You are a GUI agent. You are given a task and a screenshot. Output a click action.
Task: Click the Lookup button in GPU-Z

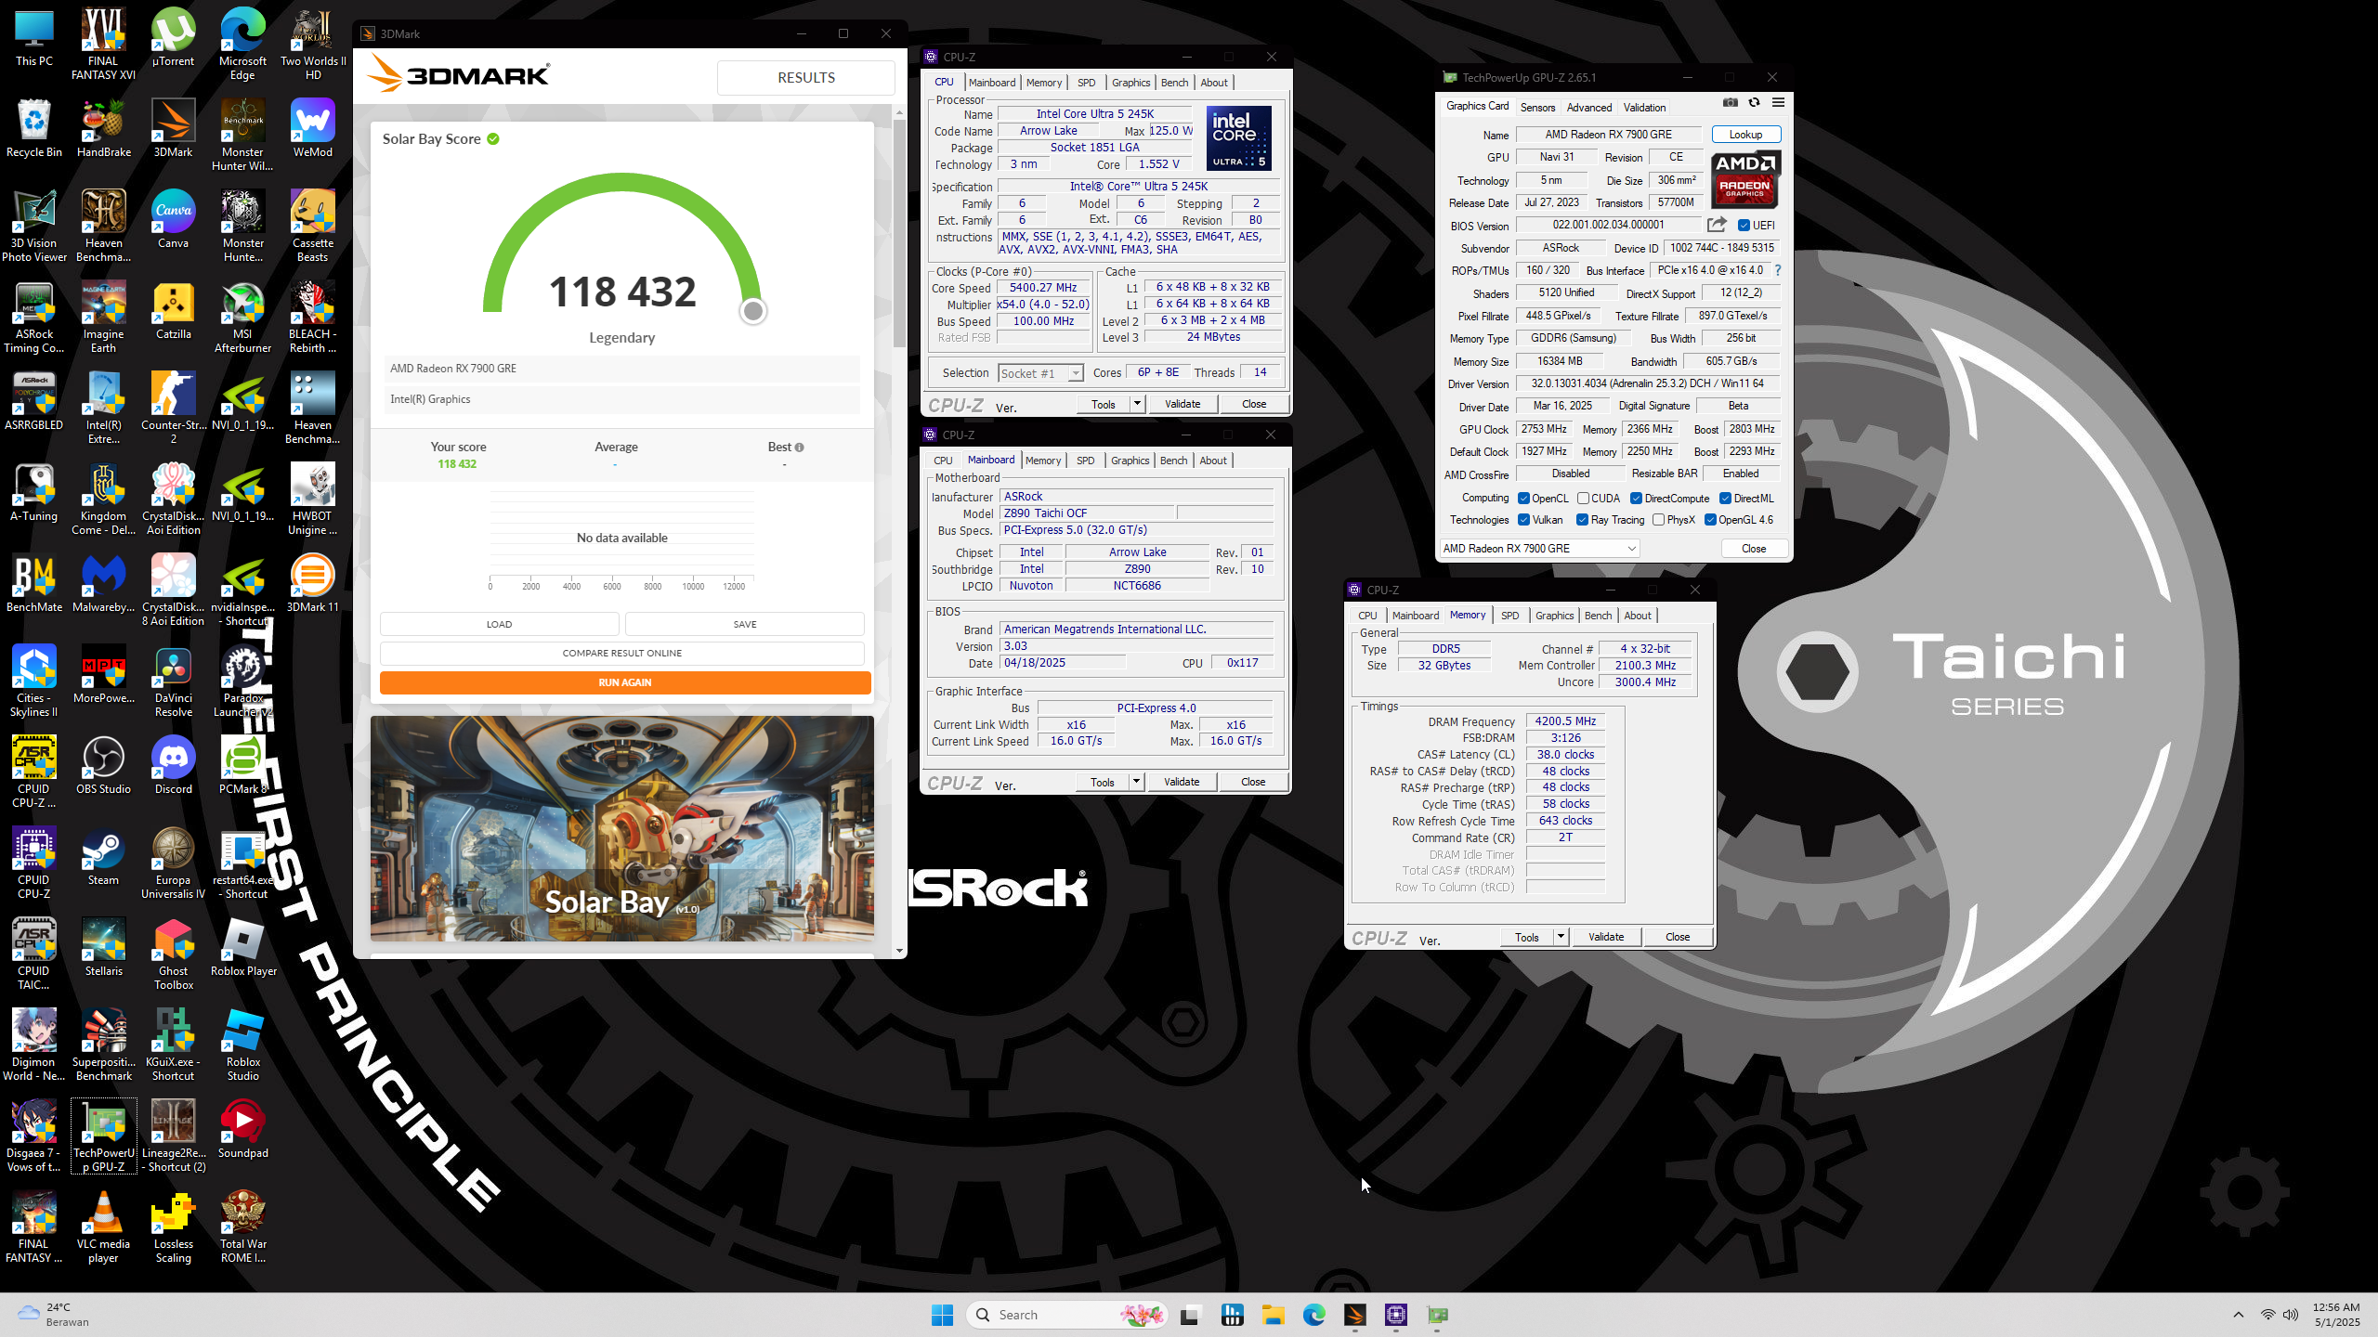pos(1745,135)
